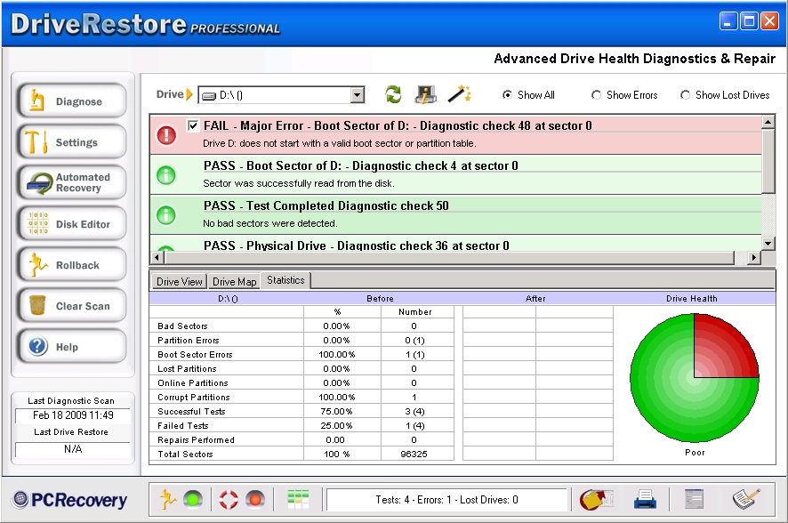The width and height of the screenshot is (788, 523).
Task: Click the 'Corrupt Partitions' row label
Action: [x=194, y=398]
